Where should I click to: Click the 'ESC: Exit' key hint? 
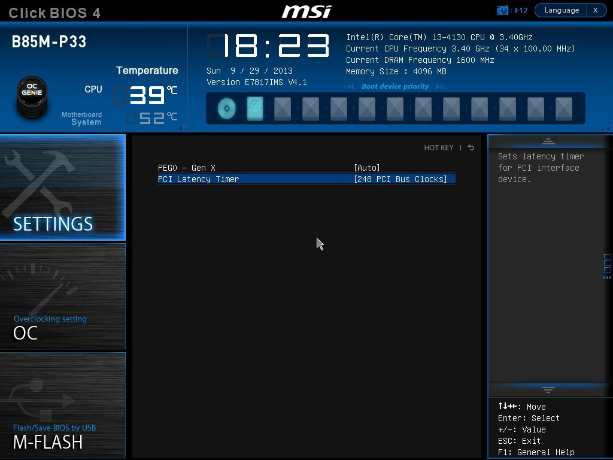pos(519,441)
